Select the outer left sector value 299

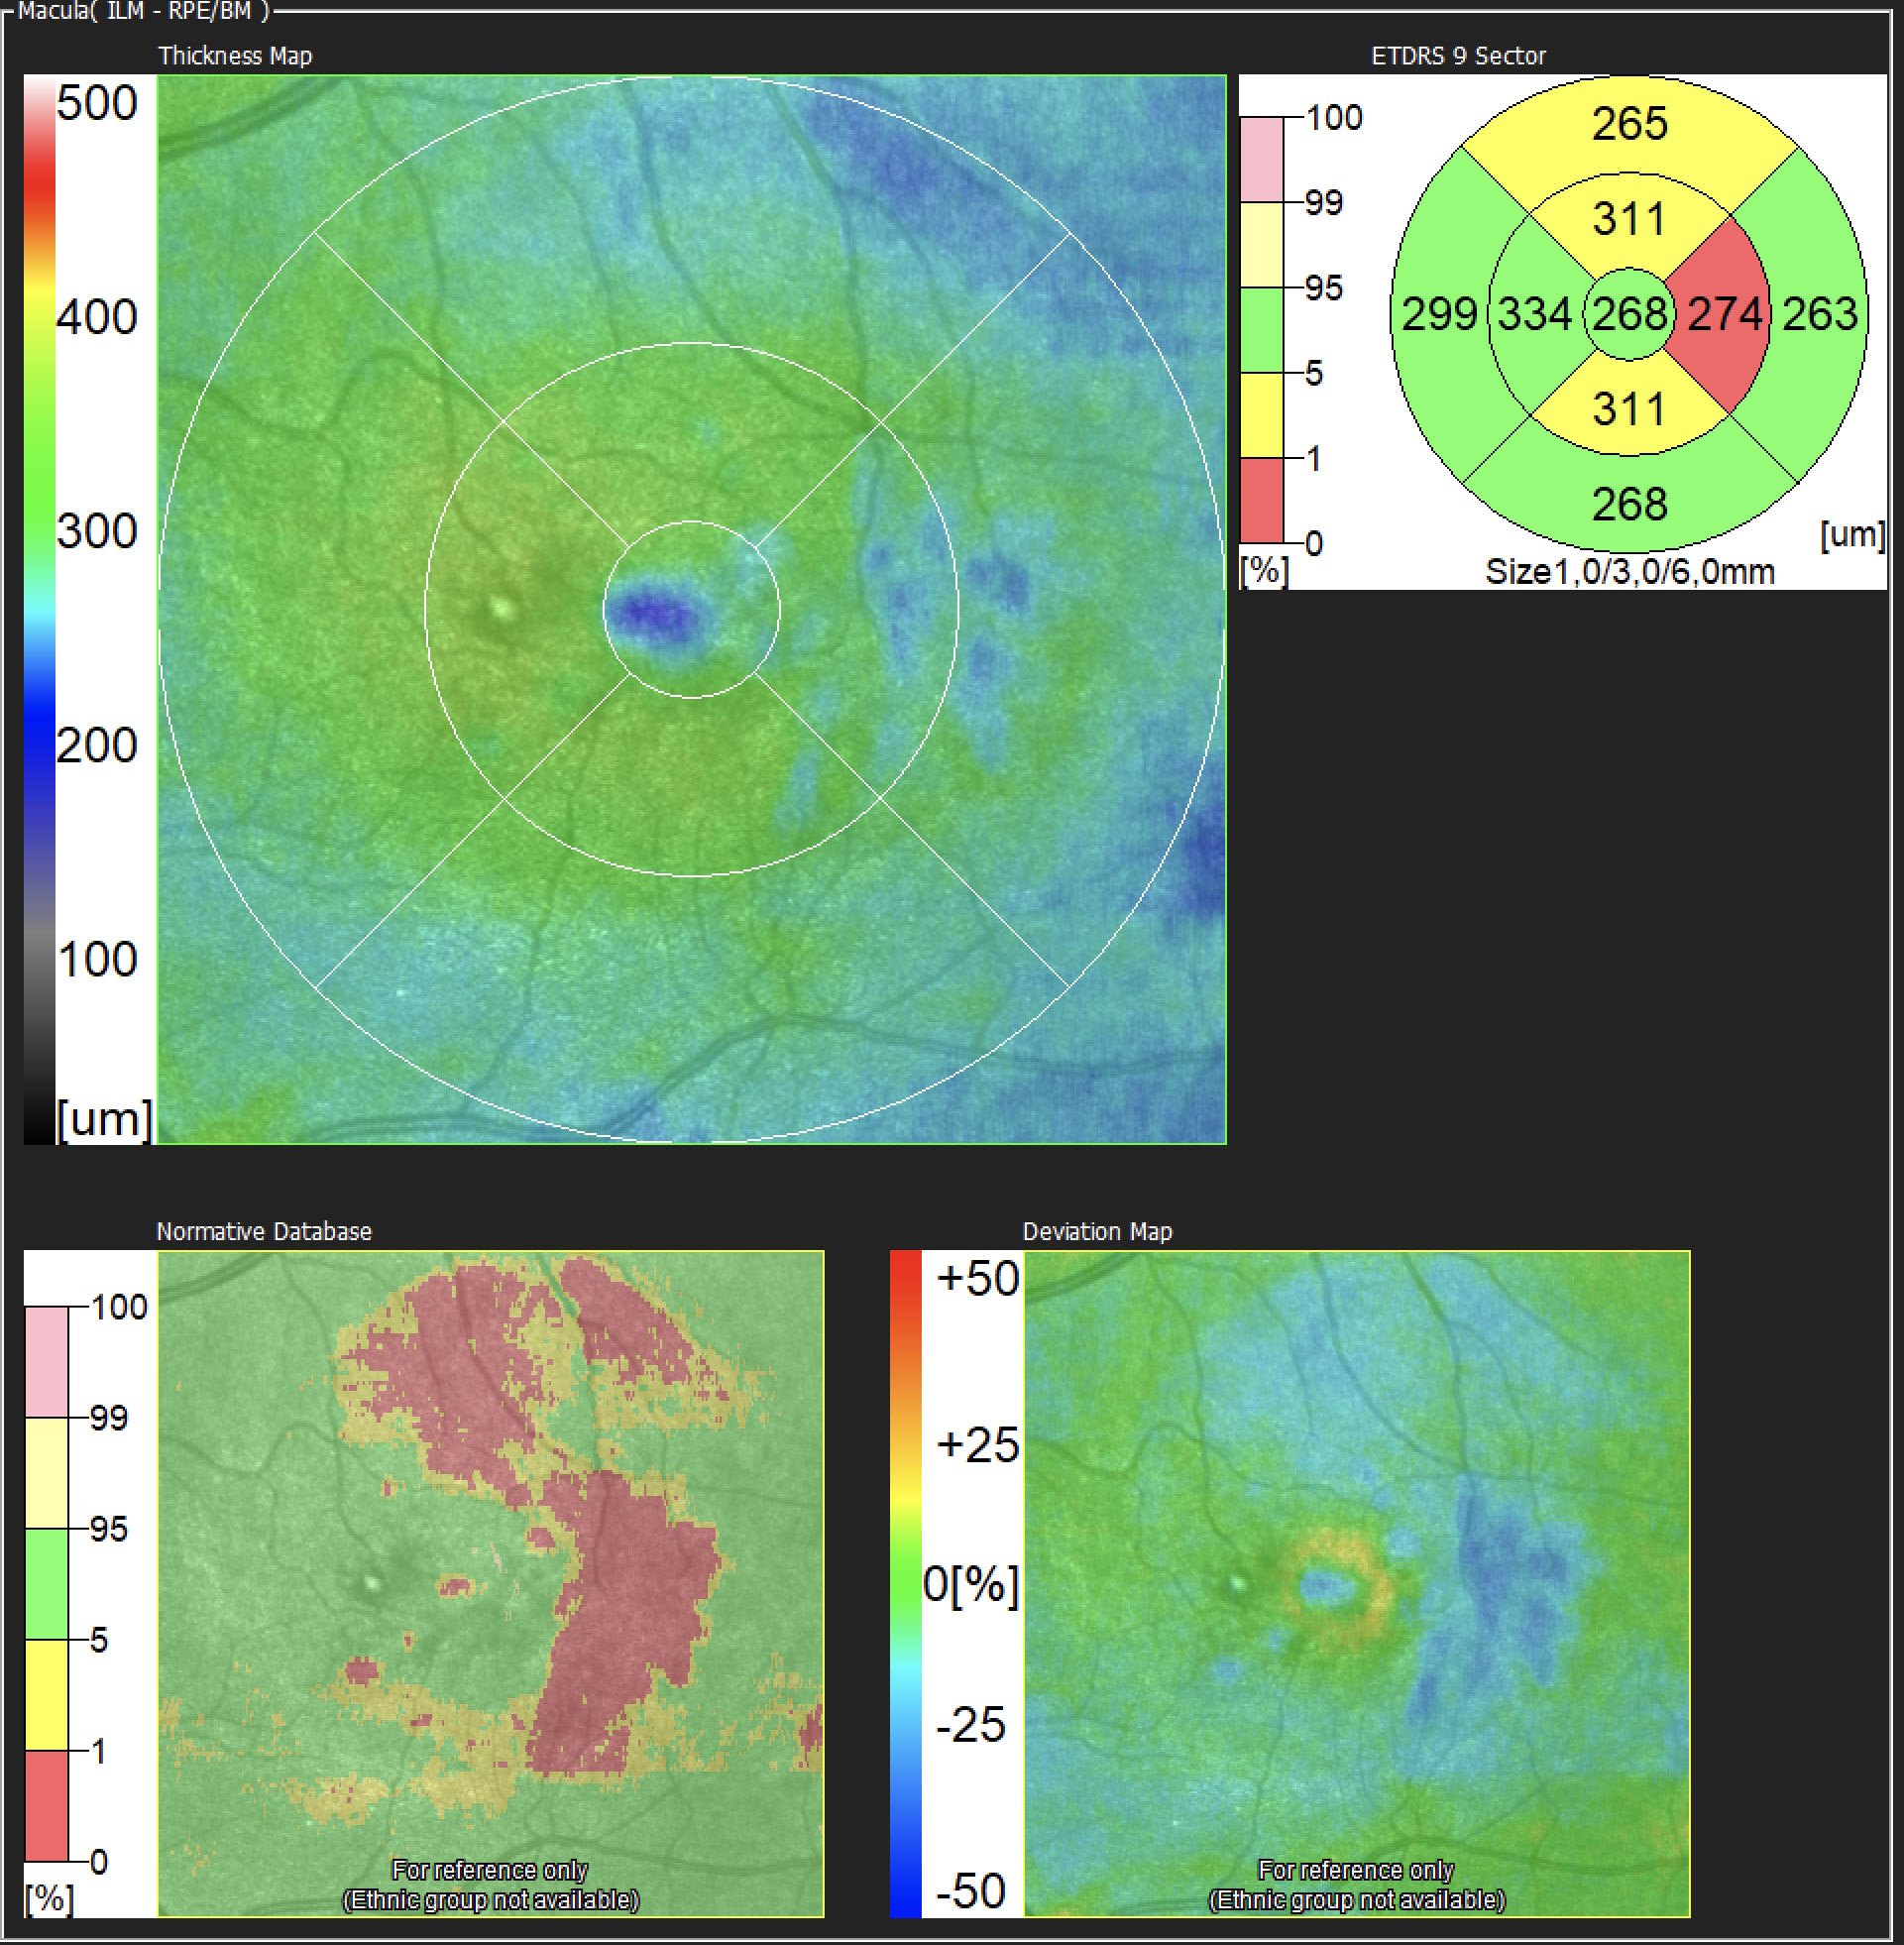pyautogui.click(x=1439, y=314)
